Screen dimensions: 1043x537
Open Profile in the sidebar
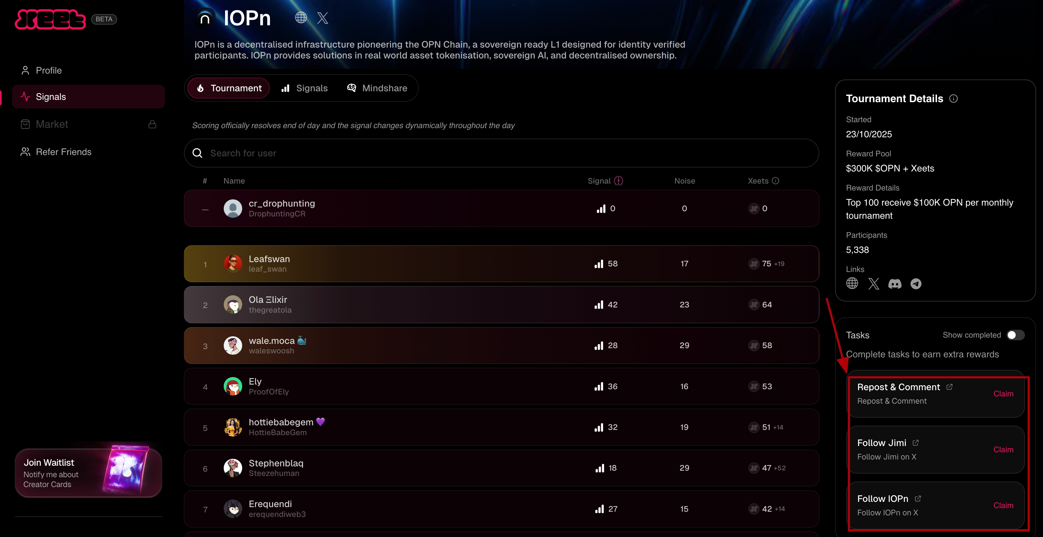click(49, 70)
